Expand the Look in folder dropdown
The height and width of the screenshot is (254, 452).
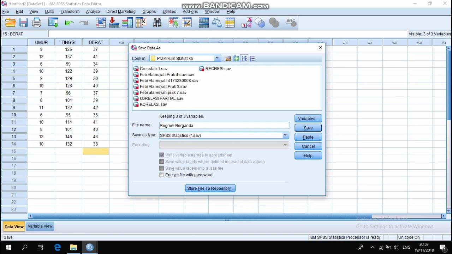(217, 59)
